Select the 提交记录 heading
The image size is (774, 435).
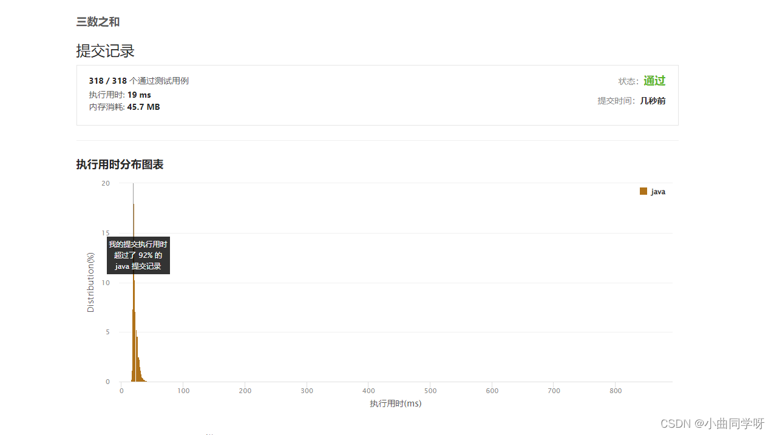click(x=105, y=51)
